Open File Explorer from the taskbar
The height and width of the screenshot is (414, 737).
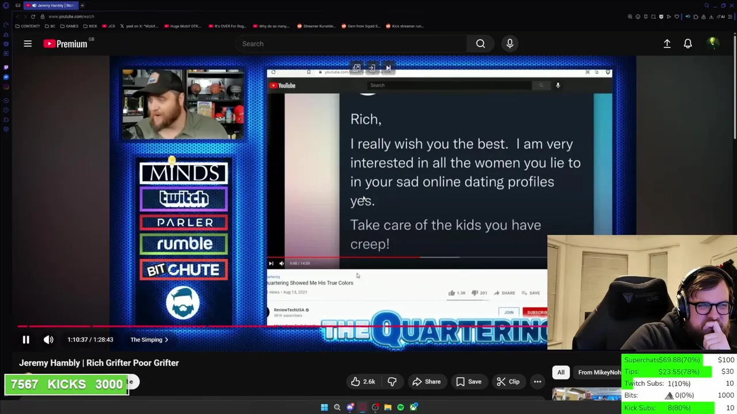pos(388,407)
